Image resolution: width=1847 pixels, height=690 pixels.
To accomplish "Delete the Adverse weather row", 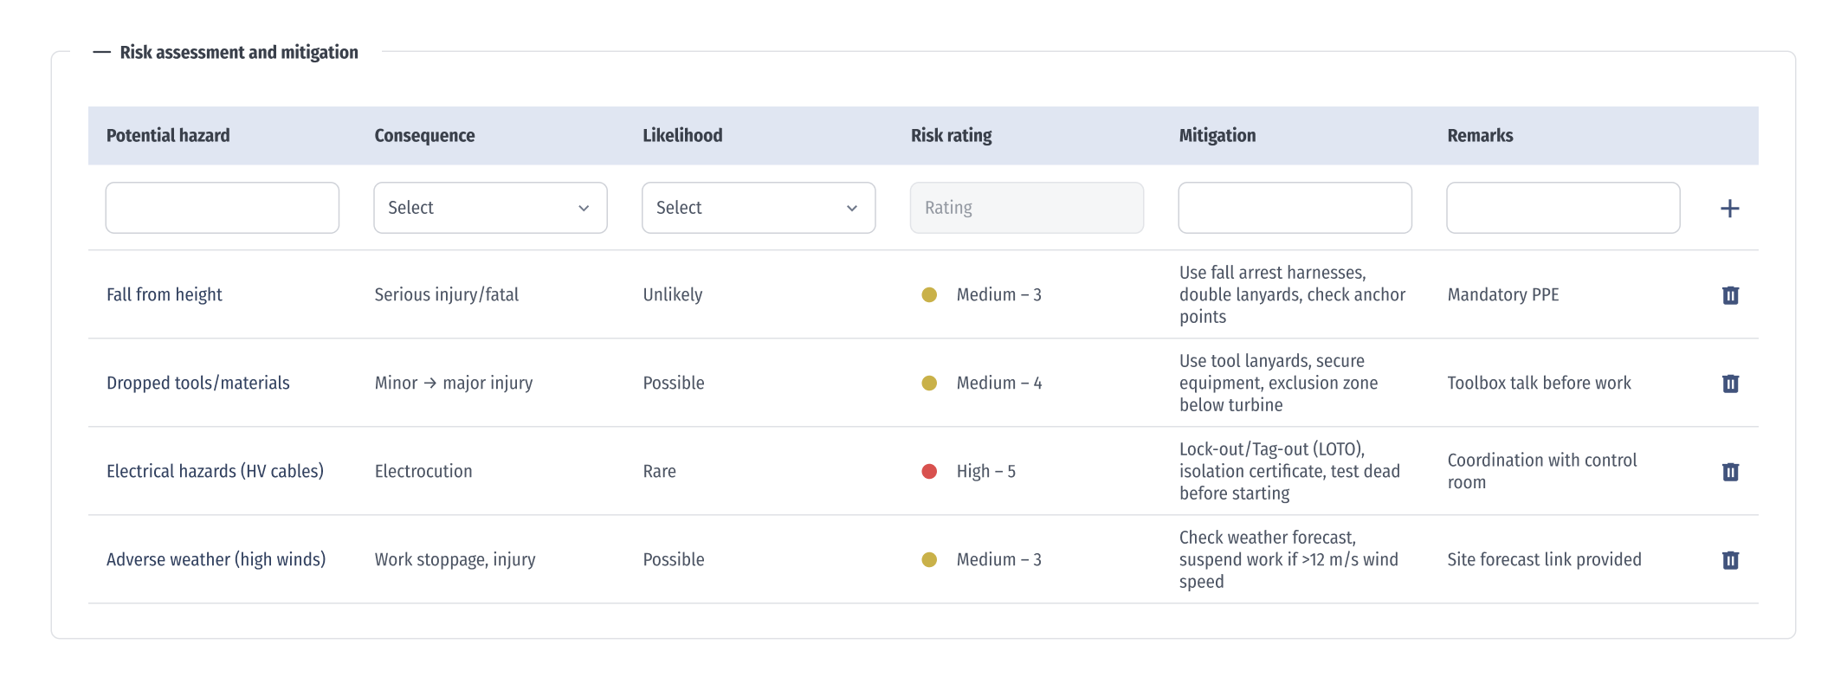I will tap(1730, 560).
